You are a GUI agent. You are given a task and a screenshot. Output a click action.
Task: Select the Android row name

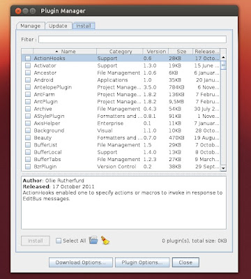coord(43,80)
